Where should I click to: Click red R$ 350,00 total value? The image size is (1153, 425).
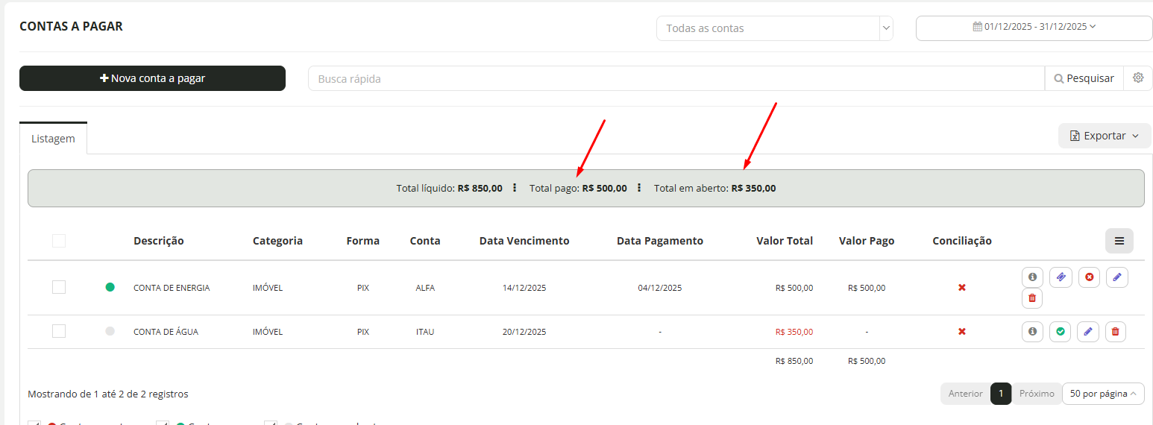794,332
